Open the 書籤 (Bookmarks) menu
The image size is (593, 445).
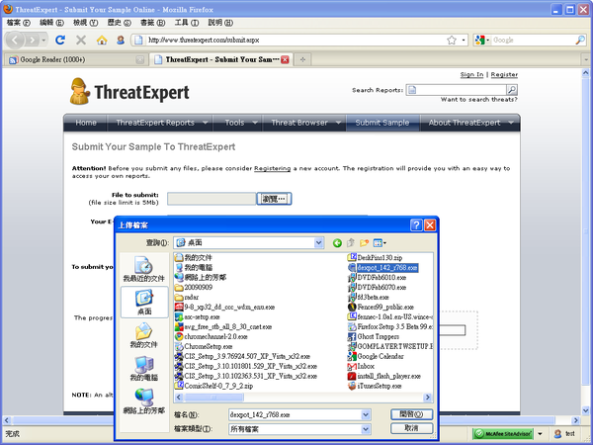click(153, 23)
